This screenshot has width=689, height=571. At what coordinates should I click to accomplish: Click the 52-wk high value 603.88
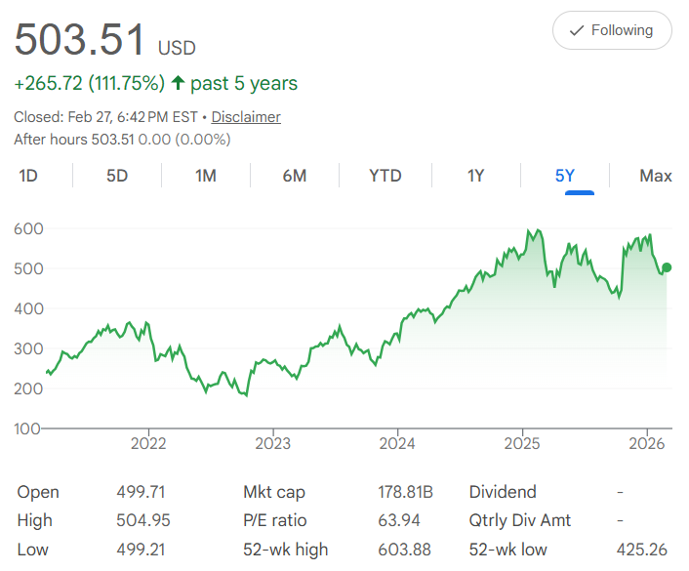point(404,550)
